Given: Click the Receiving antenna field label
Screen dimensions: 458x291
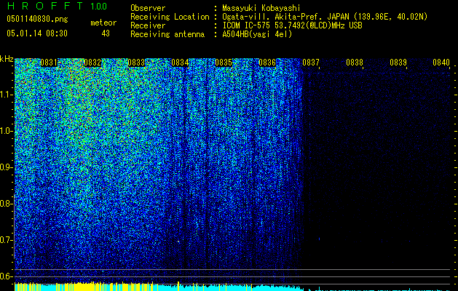Looking at the screenshot, I should click(x=167, y=34).
